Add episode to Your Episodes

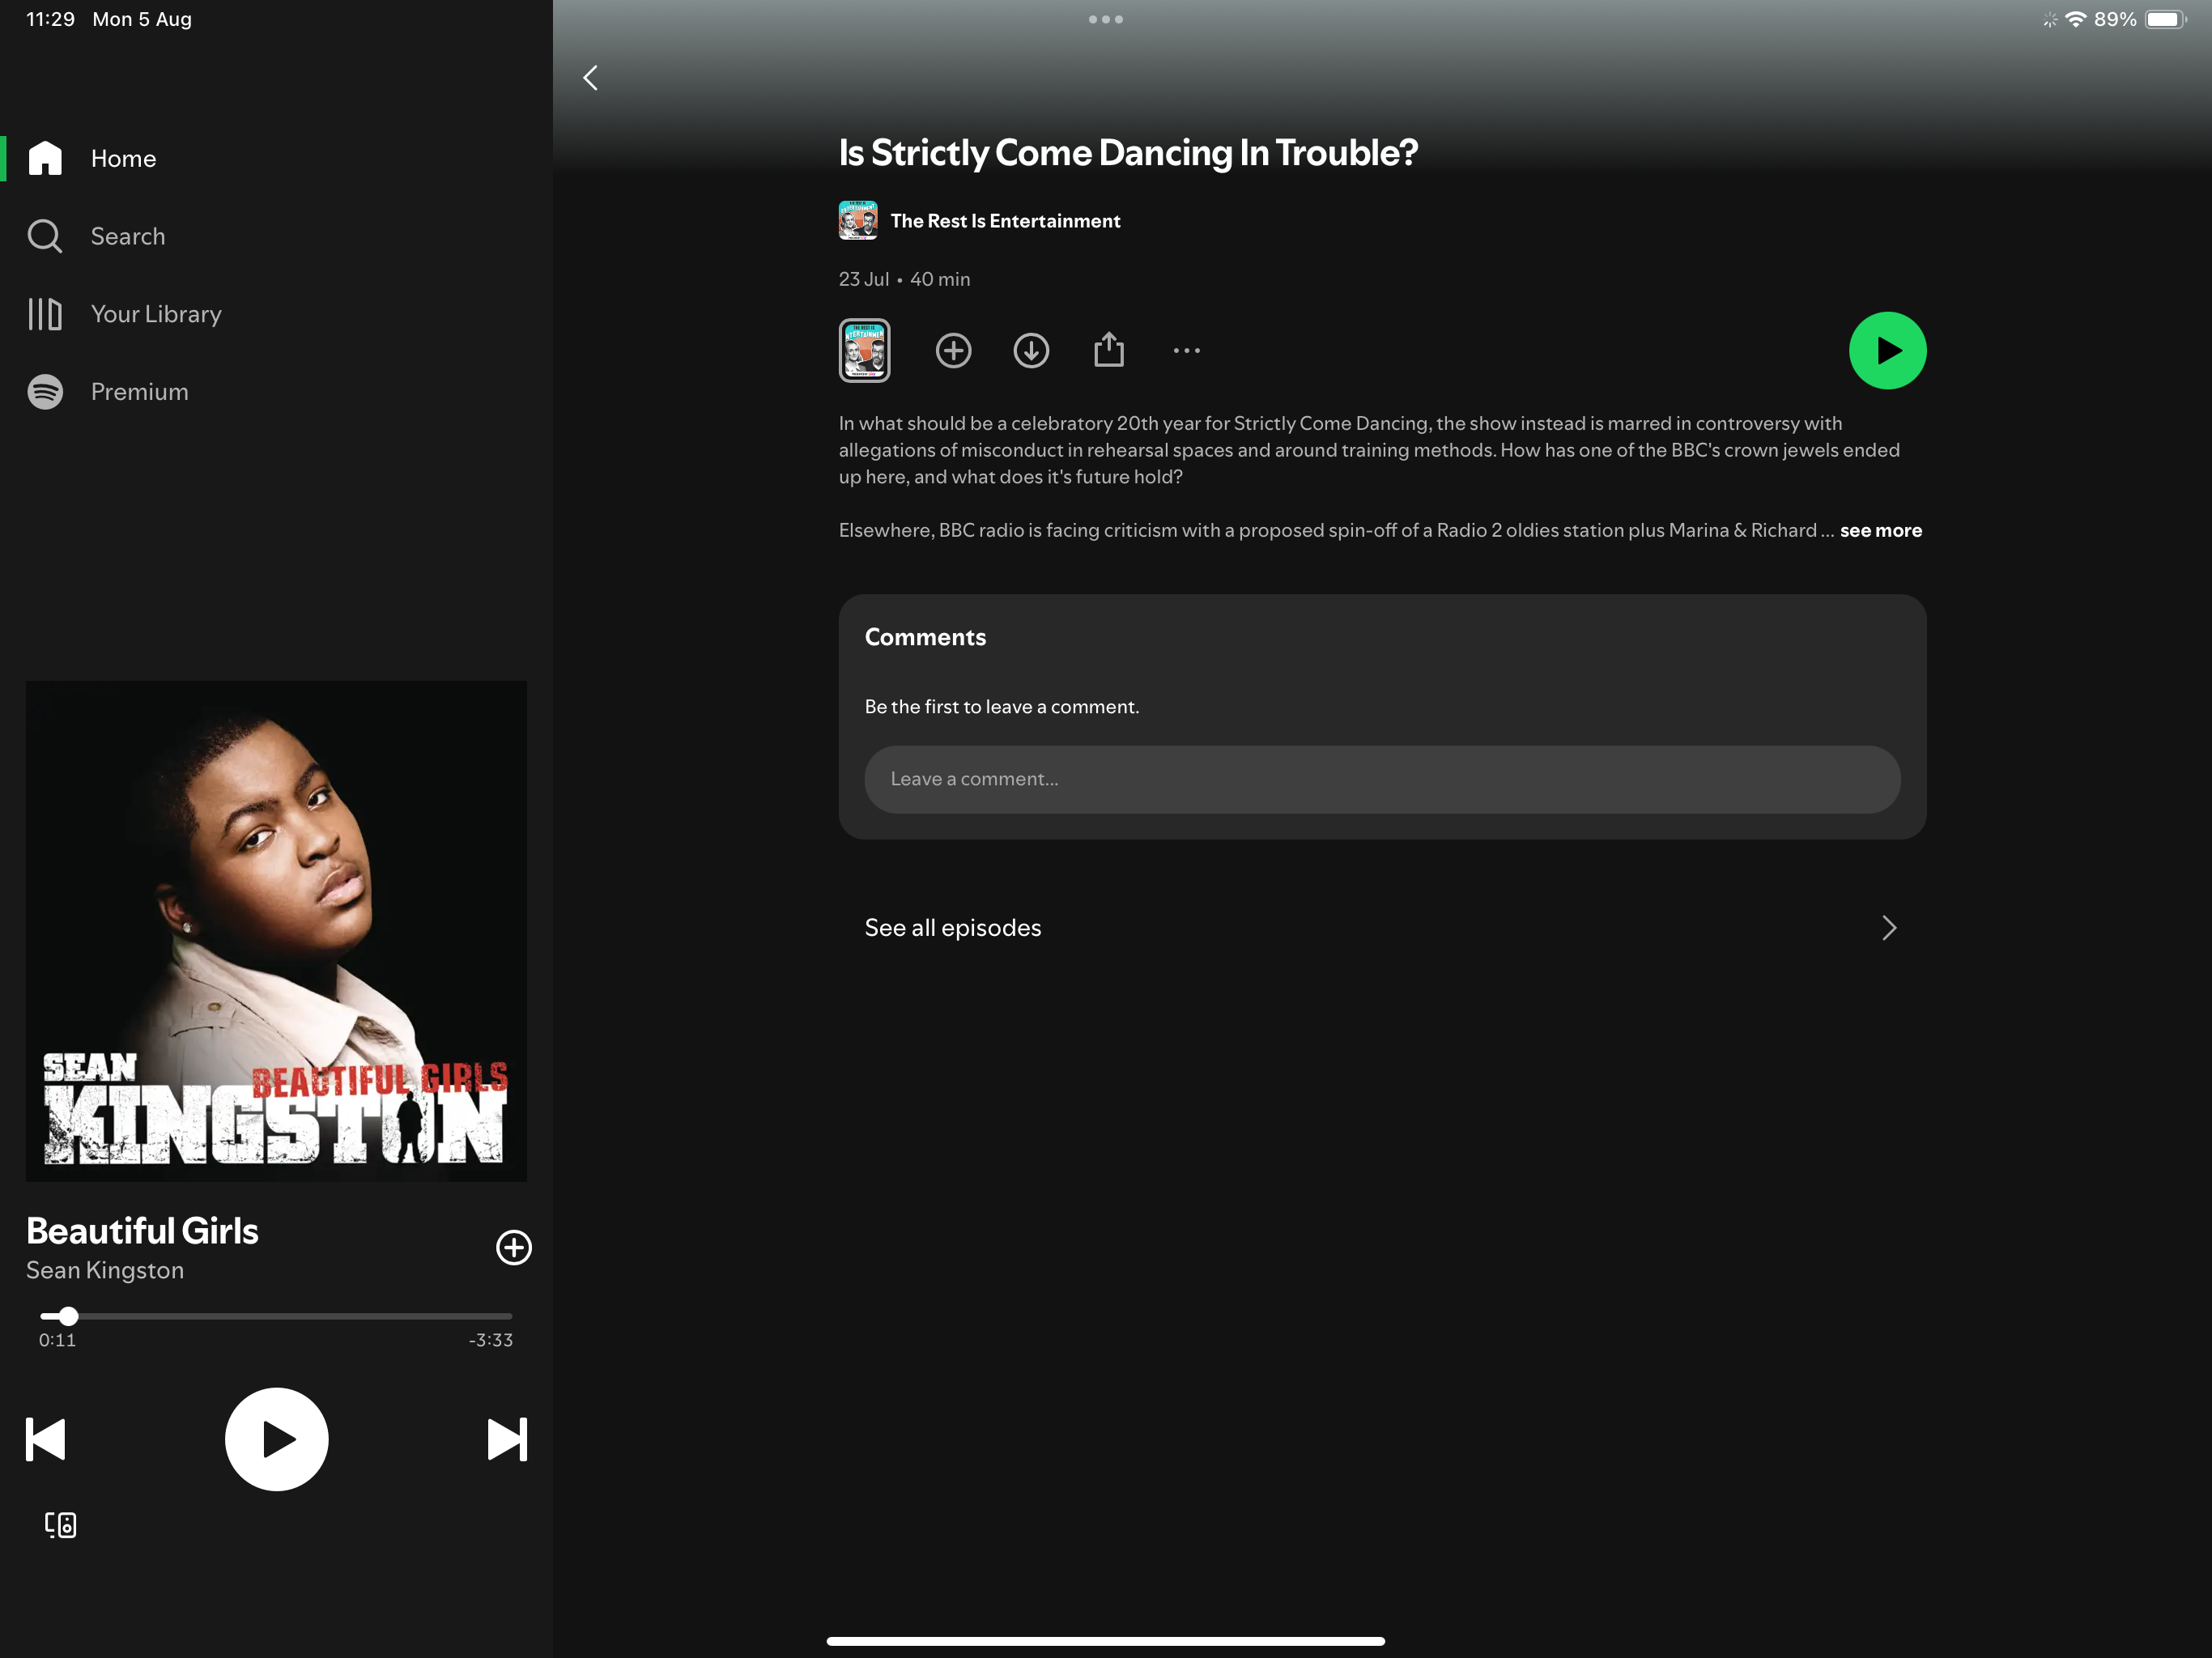click(x=953, y=351)
